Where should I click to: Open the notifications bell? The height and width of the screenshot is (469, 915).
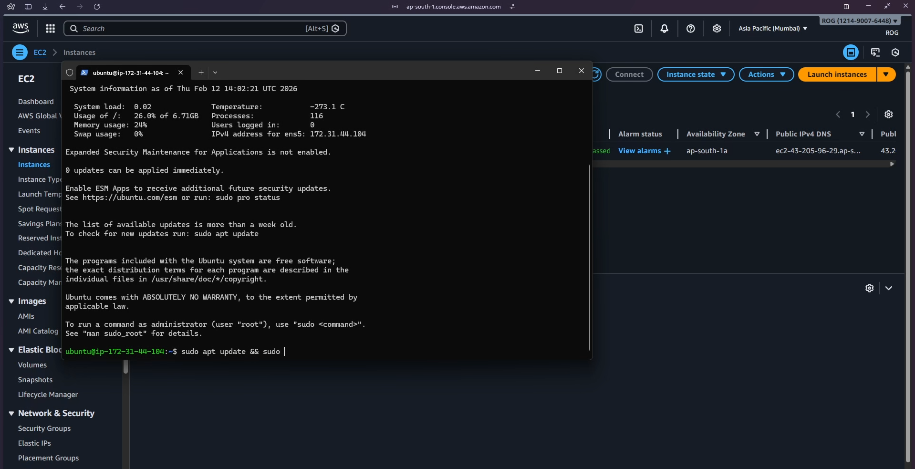pyautogui.click(x=665, y=29)
